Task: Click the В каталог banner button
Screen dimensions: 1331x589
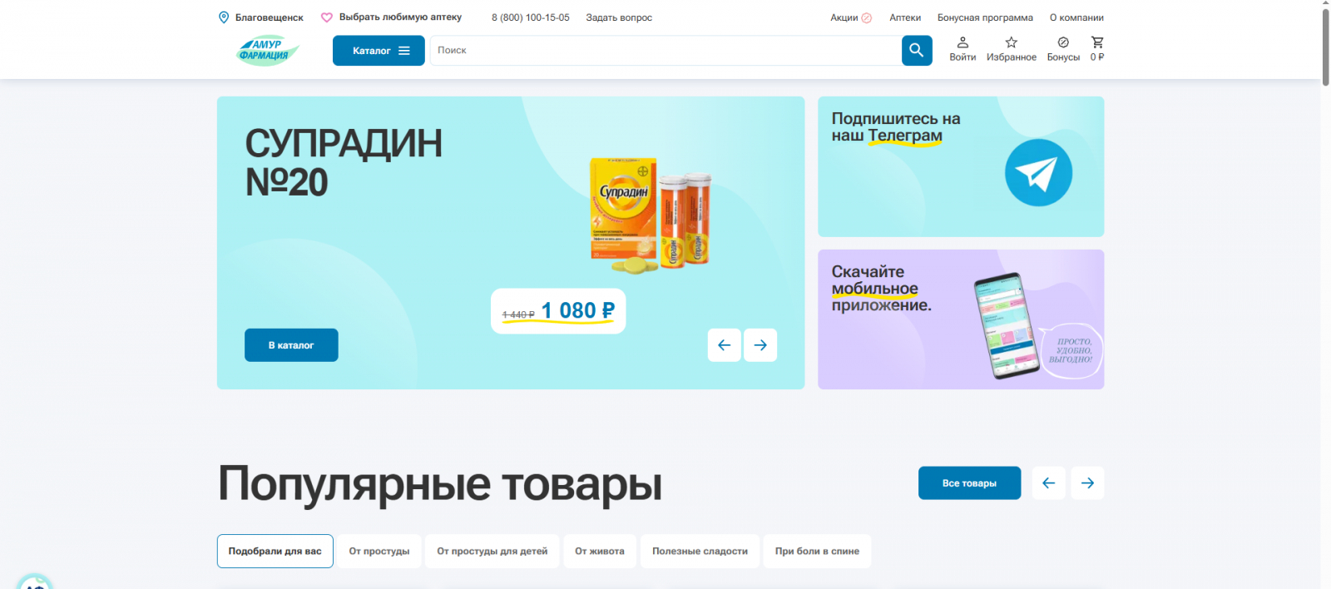Action: coord(291,345)
